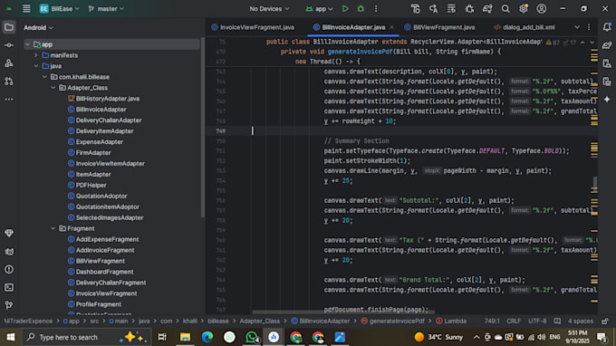Image resolution: width=616 pixels, height=346 pixels.
Task: Open UTF-8 encoding selector
Action: click(537, 322)
